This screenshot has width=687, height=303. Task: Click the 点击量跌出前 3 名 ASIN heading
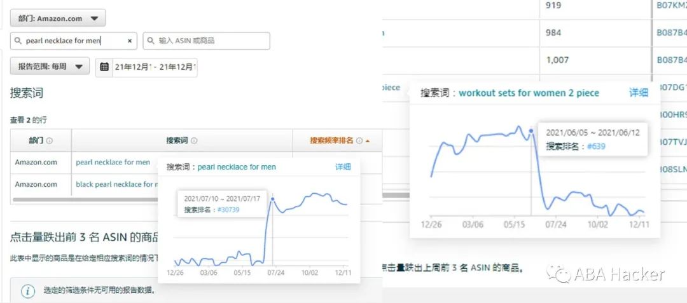point(84,237)
